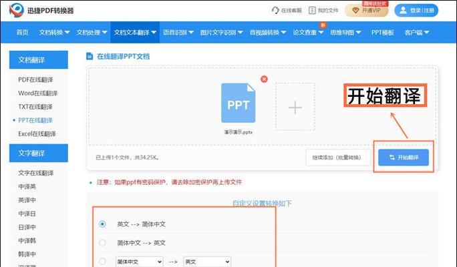457x267 pixels.
Task: Open Excel在线翻译 in sidebar
Action: click(37, 133)
